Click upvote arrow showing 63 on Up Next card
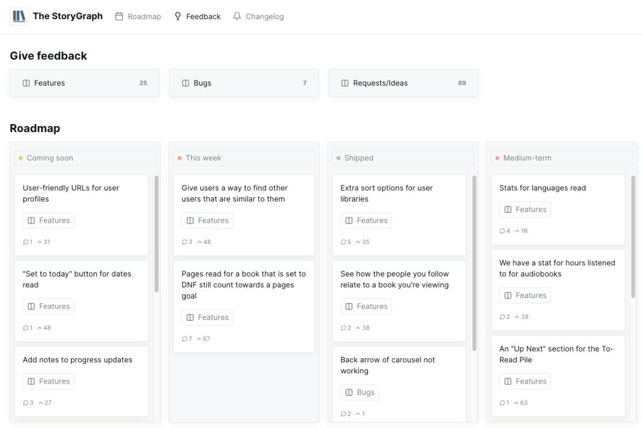642x428 pixels. [x=517, y=403]
